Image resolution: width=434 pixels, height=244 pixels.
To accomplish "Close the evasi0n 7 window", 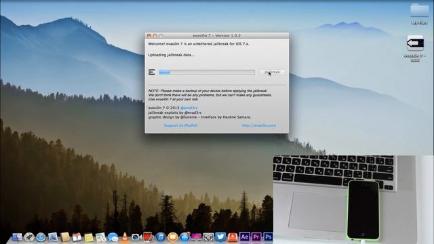I will [149, 36].
